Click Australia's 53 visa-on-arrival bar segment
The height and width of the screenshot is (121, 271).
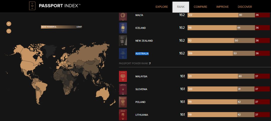pos(244,53)
